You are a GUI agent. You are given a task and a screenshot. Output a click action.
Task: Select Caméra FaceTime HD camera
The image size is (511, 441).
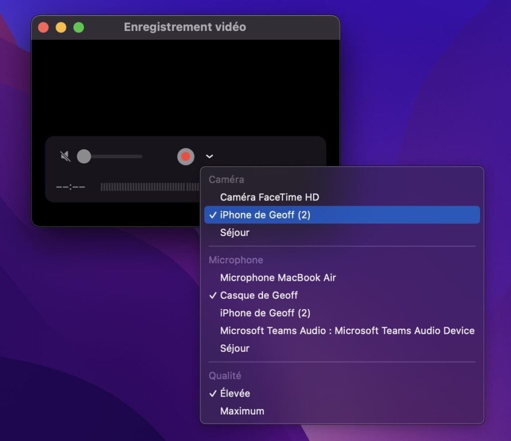click(342, 197)
